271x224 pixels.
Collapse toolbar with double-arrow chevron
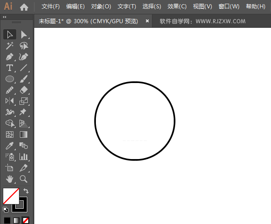[x=5, y=17]
